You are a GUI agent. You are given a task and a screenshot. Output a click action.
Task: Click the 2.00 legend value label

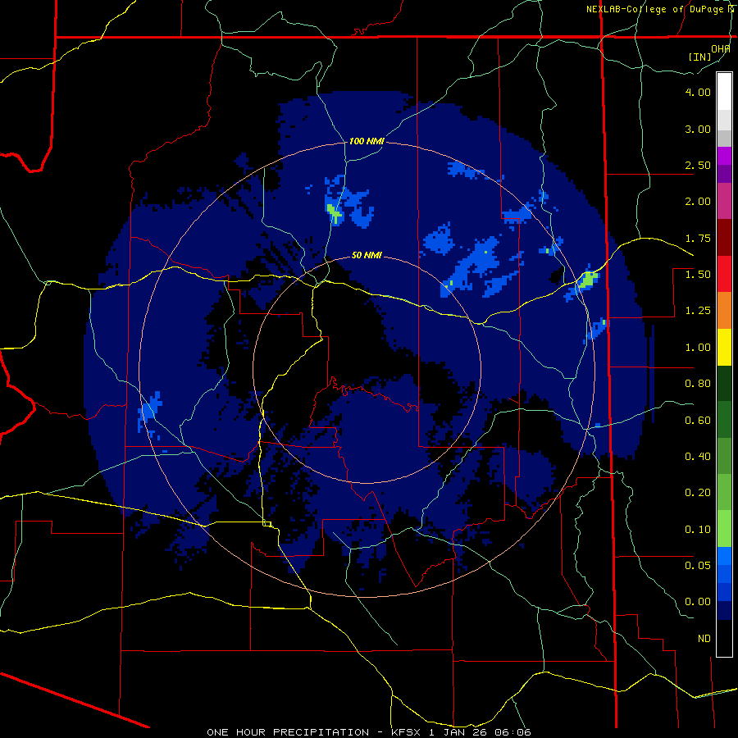[698, 202]
